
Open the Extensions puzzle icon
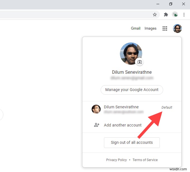tap(166, 15)
